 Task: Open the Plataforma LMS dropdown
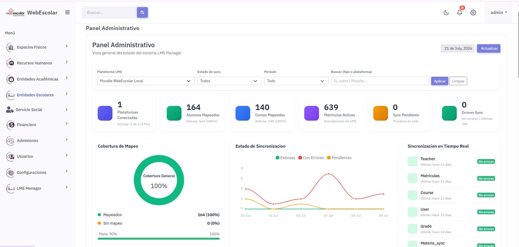146,81
